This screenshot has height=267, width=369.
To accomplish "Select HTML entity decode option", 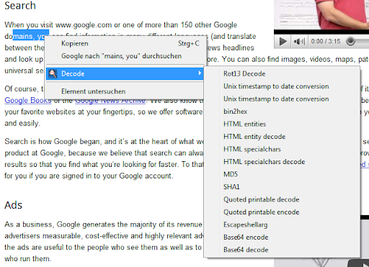I will [x=282, y=137].
